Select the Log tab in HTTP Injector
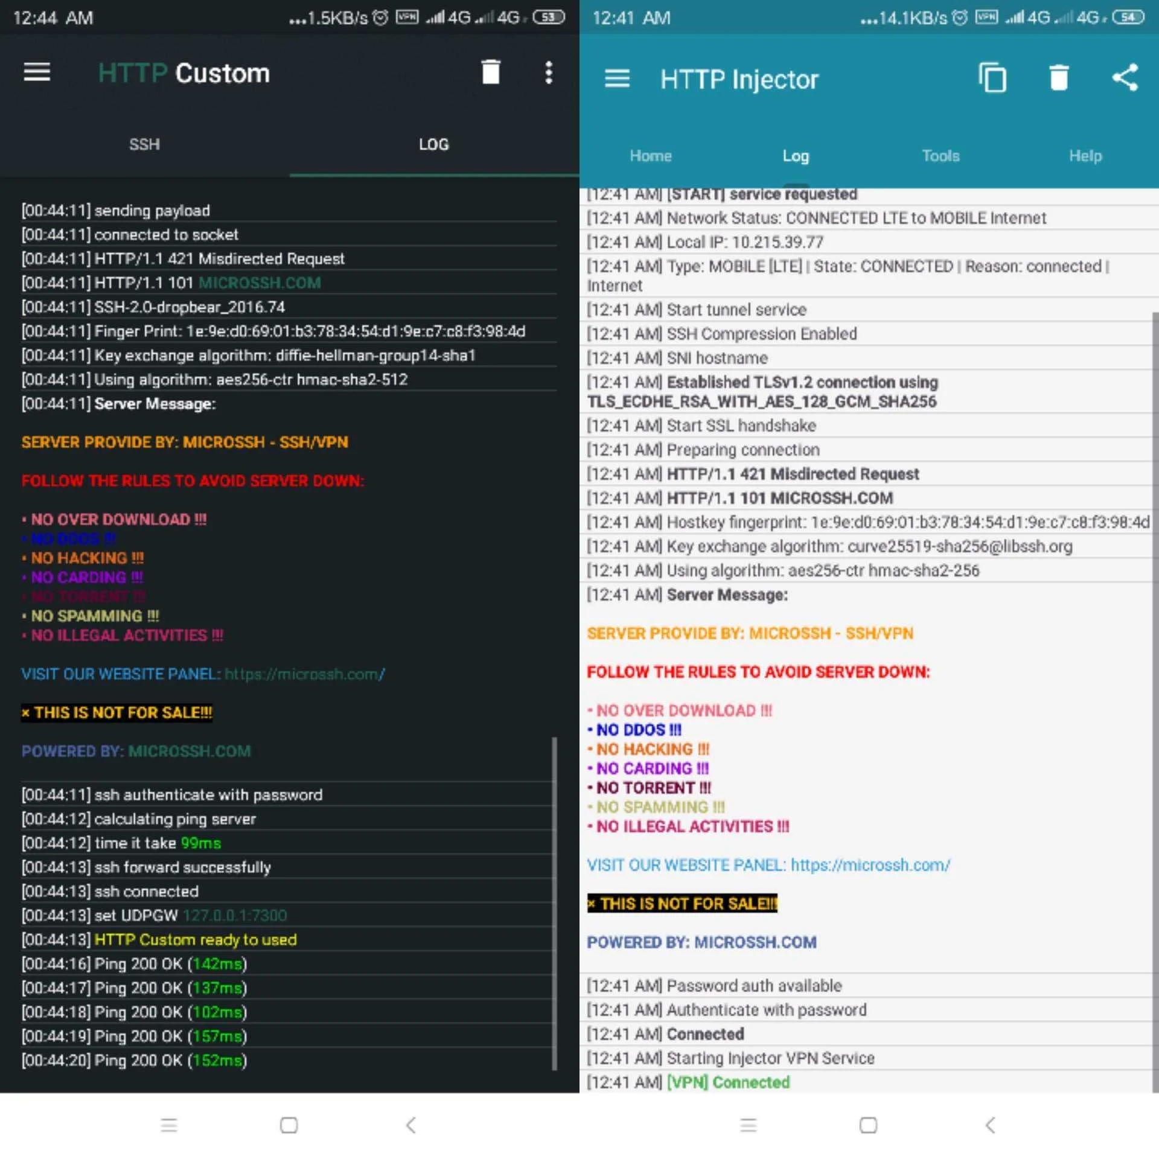 [x=796, y=156]
